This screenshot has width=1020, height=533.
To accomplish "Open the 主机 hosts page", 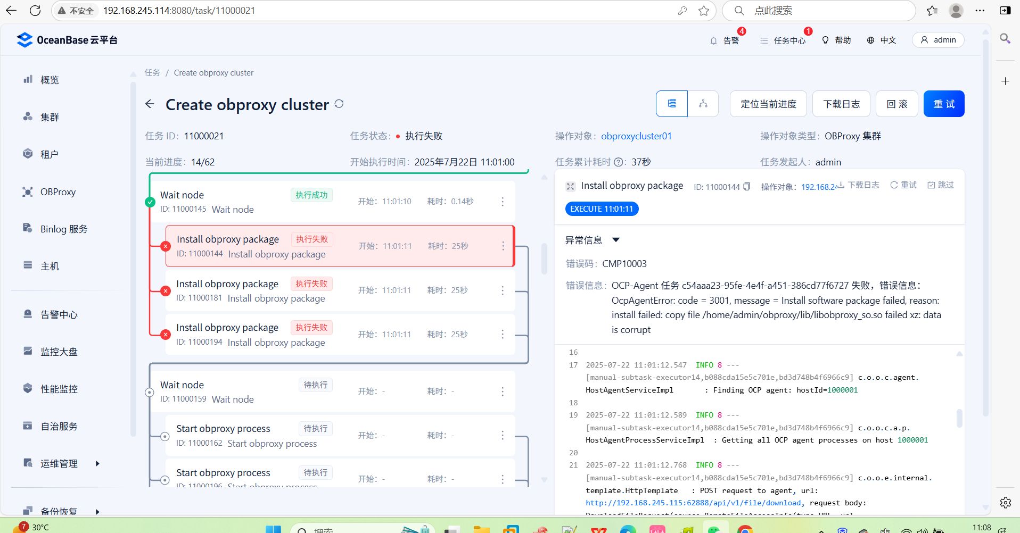I will click(50, 266).
